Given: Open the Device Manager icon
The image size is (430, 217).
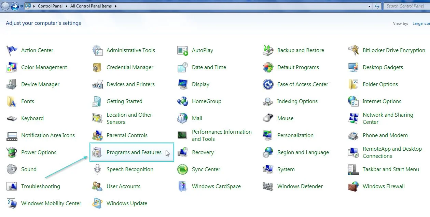Looking at the screenshot, I should coord(12,84).
